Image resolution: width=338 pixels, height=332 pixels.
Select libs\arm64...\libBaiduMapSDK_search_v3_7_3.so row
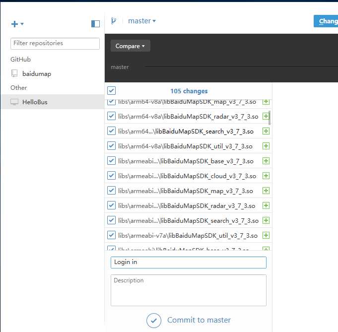coord(188,131)
